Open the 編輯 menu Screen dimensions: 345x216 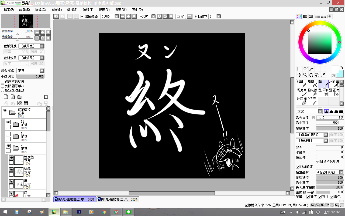[25, 10]
